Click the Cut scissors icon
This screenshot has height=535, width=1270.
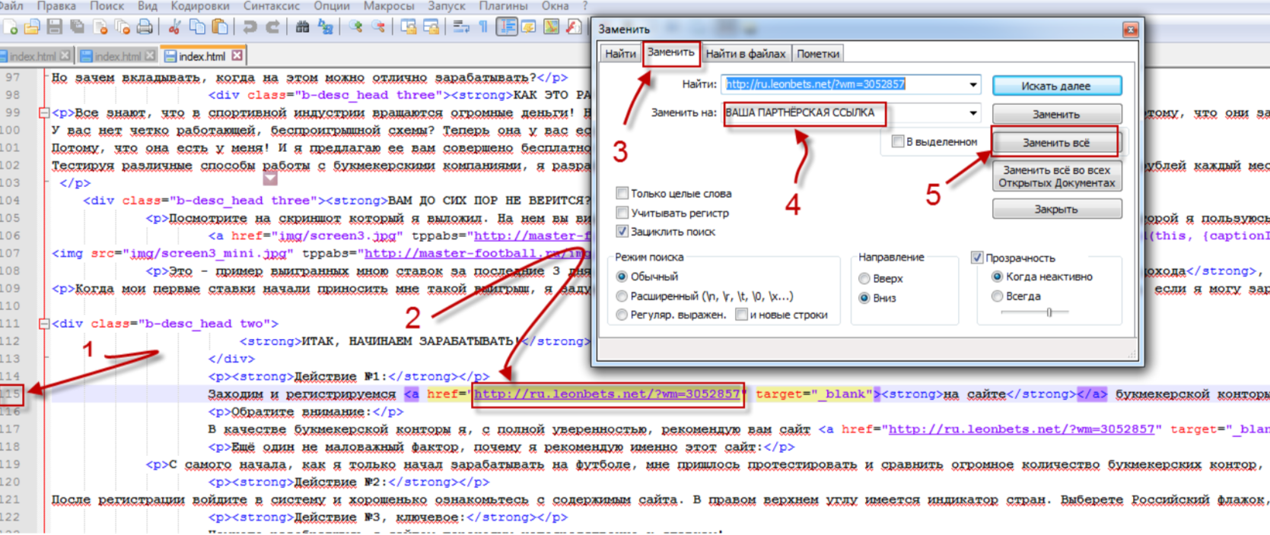tap(174, 27)
